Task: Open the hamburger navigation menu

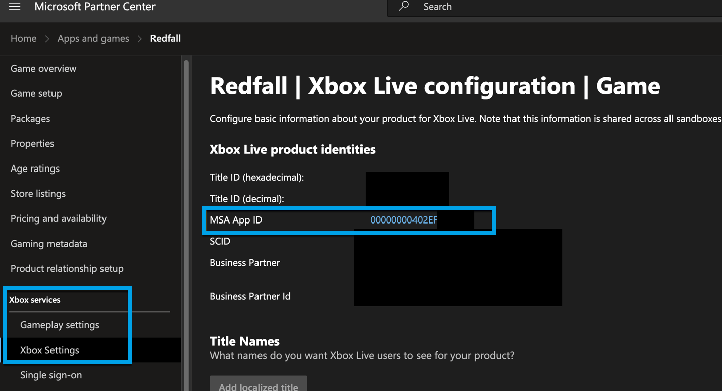Action: point(15,7)
